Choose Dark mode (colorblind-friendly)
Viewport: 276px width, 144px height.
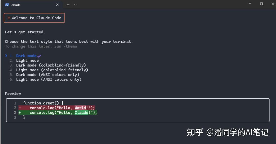point(51,65)
